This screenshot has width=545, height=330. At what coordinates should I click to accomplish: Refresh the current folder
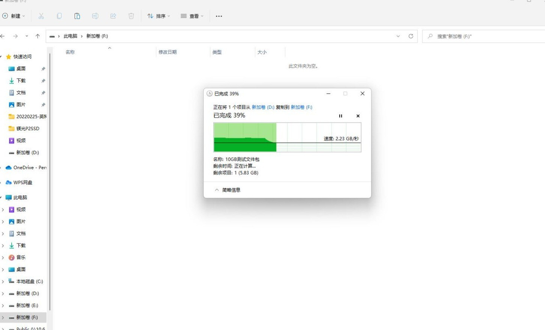(411, 36)
